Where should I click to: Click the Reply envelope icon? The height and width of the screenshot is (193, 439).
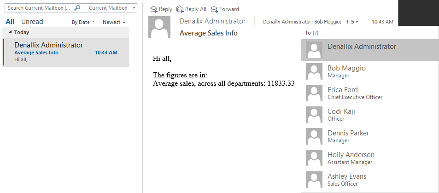coord(154,9)
